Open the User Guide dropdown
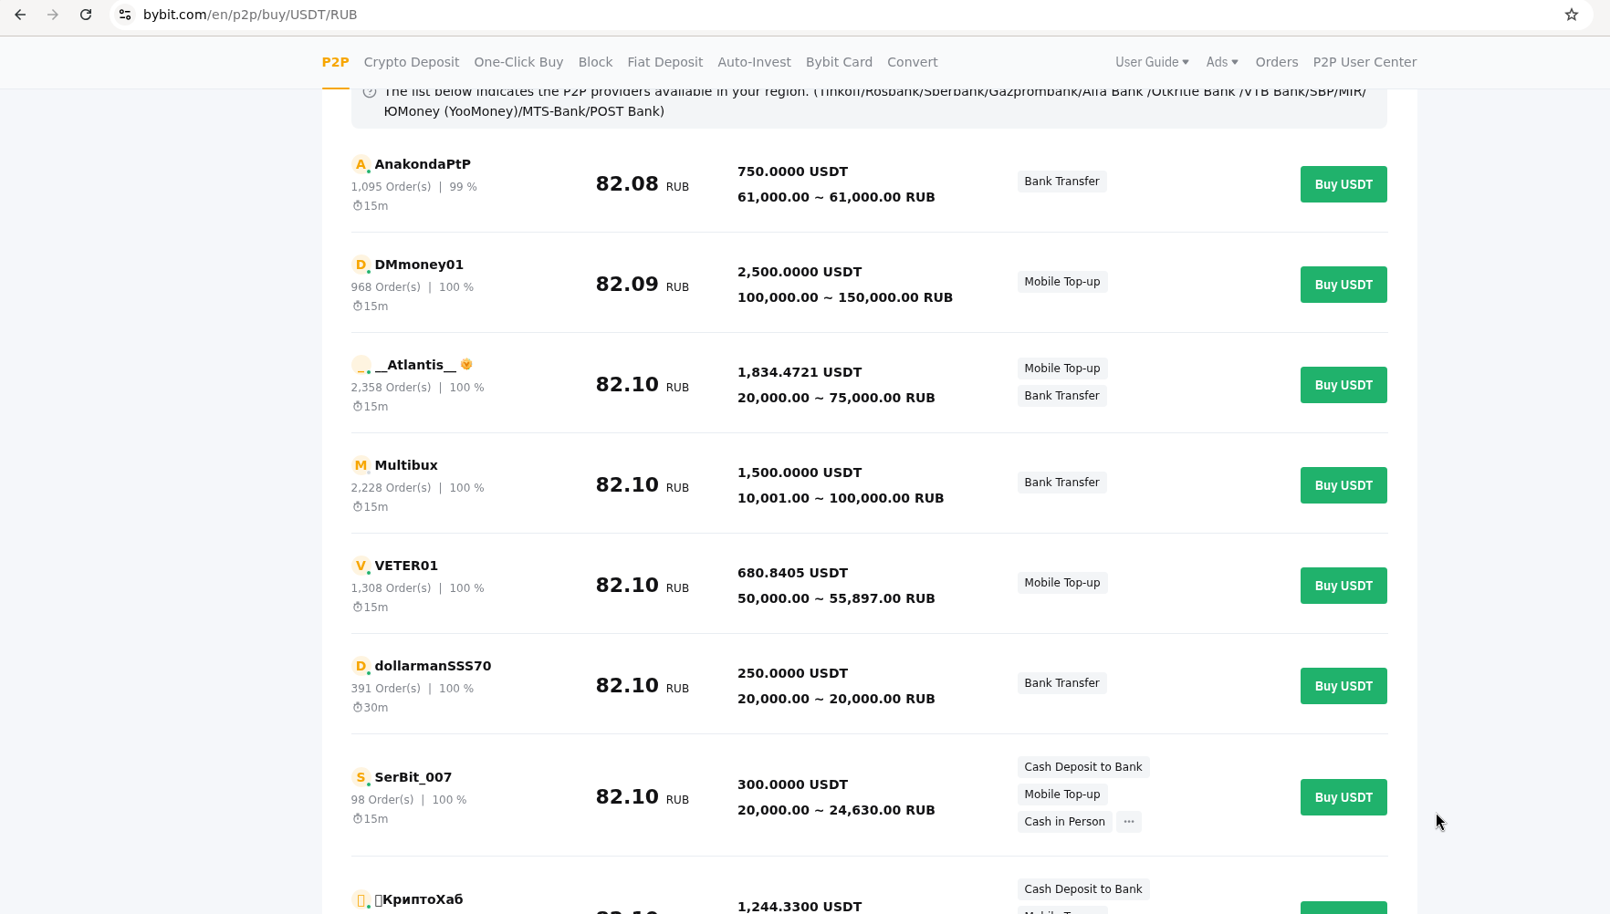The width and height of the screenshot is (1610, 914). [1152, 62]
